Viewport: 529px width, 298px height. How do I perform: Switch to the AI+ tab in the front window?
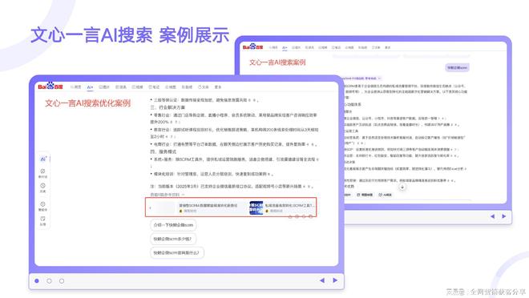[x=90, y=87]
